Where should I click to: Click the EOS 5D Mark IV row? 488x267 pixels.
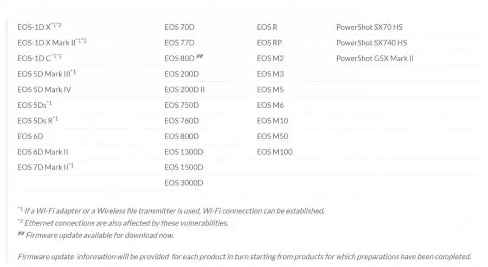[x=44, y=89]
